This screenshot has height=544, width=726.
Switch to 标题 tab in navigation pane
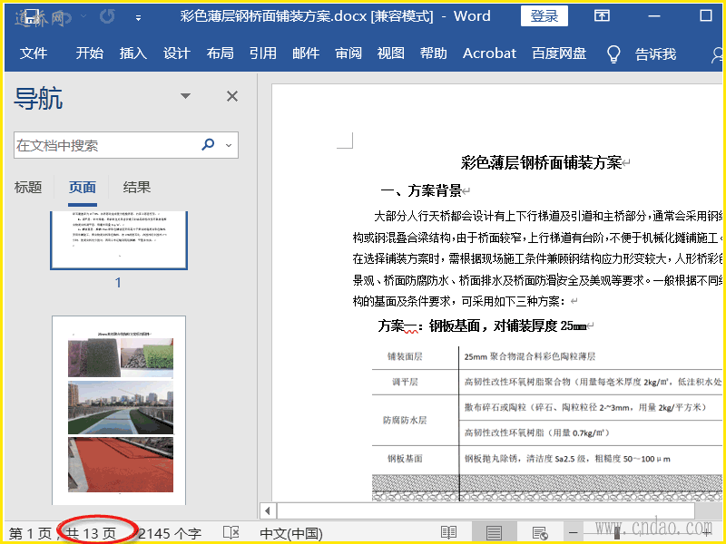pos(28,188)
